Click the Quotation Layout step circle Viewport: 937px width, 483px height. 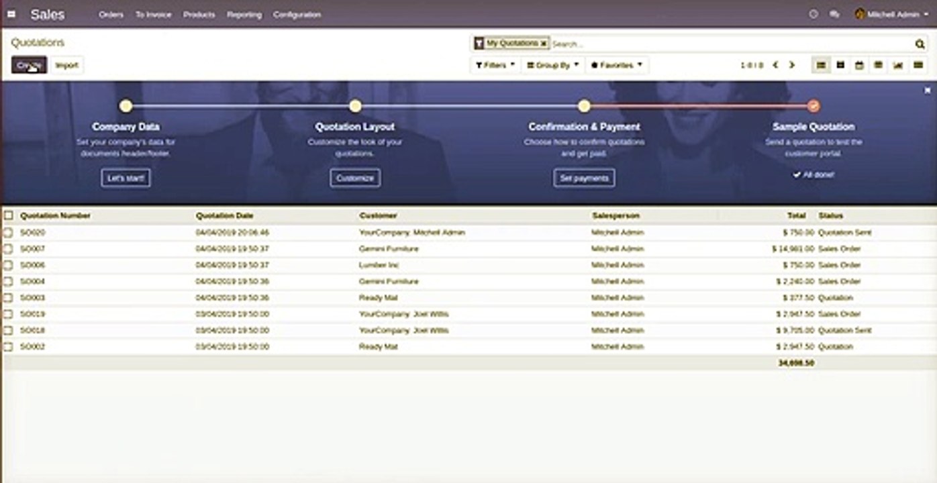coord(355,106)
